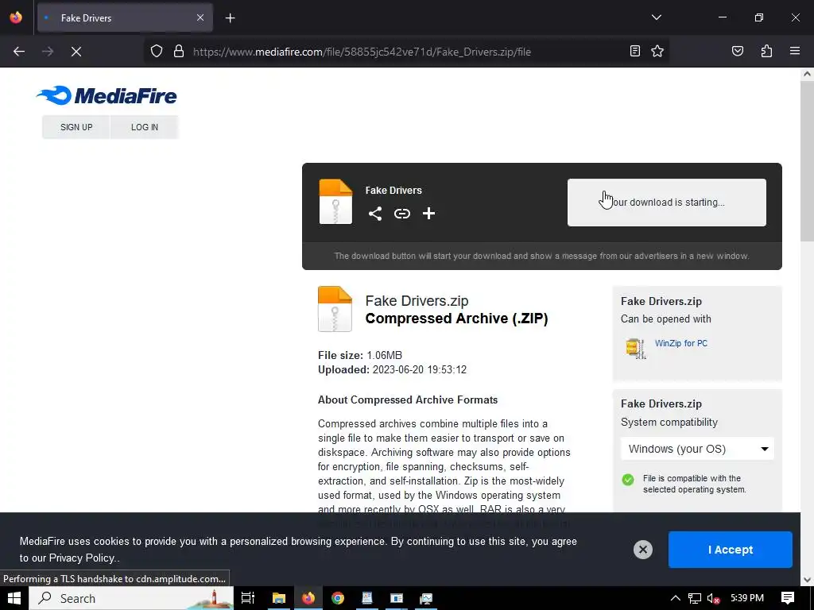The height and width of the screenshot is (610, 814).
Task: Click the Firefox back arrow
Action: 19,52
